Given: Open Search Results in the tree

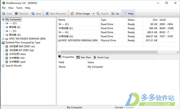Looking at the screenshot, I should [x=13, y=66].
